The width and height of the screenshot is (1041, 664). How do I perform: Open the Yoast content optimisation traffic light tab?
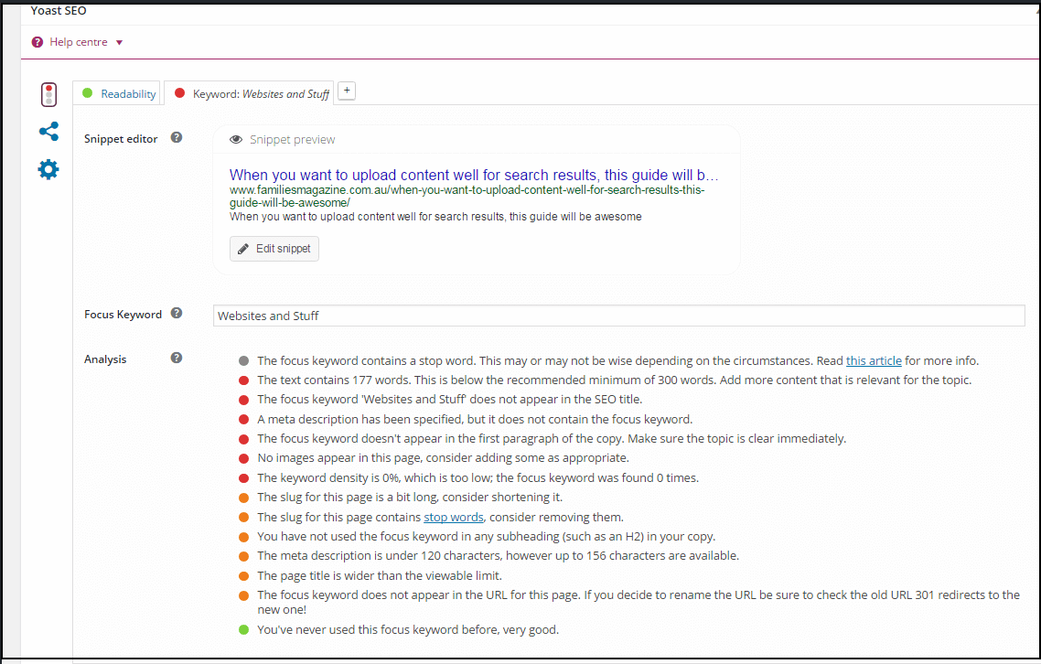(x=48, y=94)
